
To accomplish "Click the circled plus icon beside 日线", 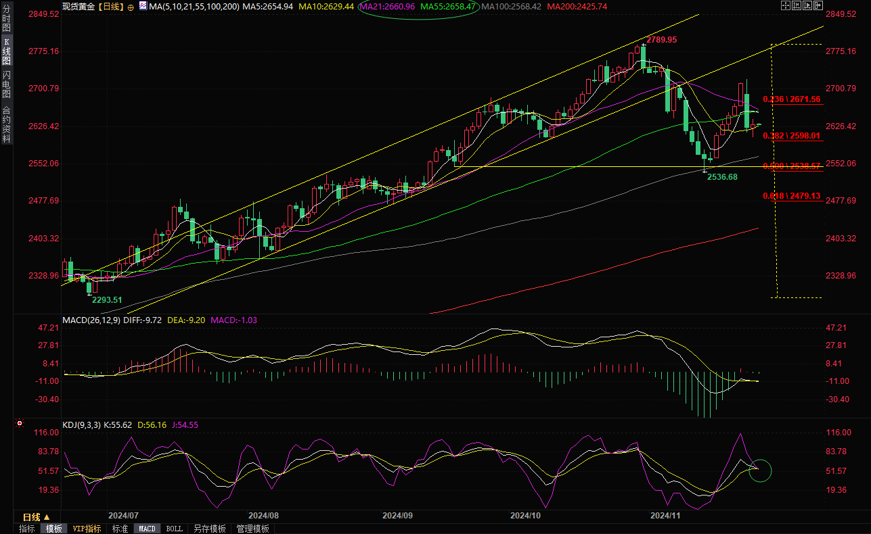I will coord(131,7).
